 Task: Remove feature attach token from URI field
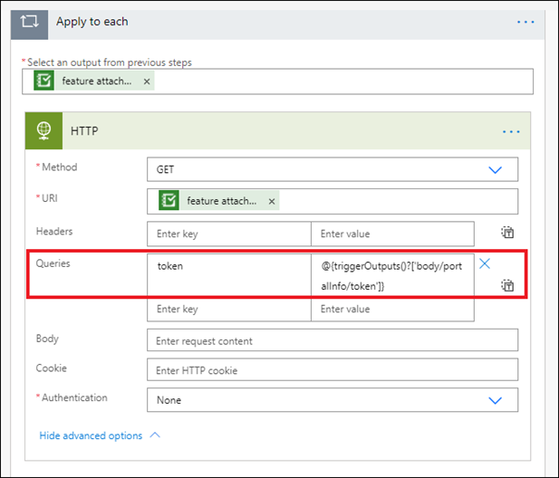(x=272, y=202)
